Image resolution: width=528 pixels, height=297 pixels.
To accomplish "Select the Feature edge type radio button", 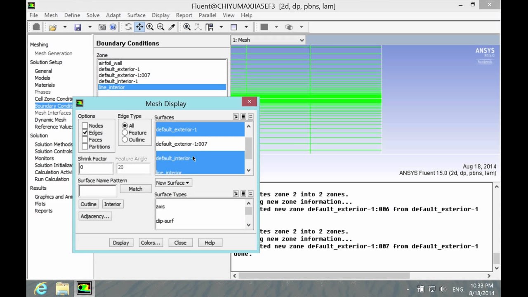I will click(125, 132).
